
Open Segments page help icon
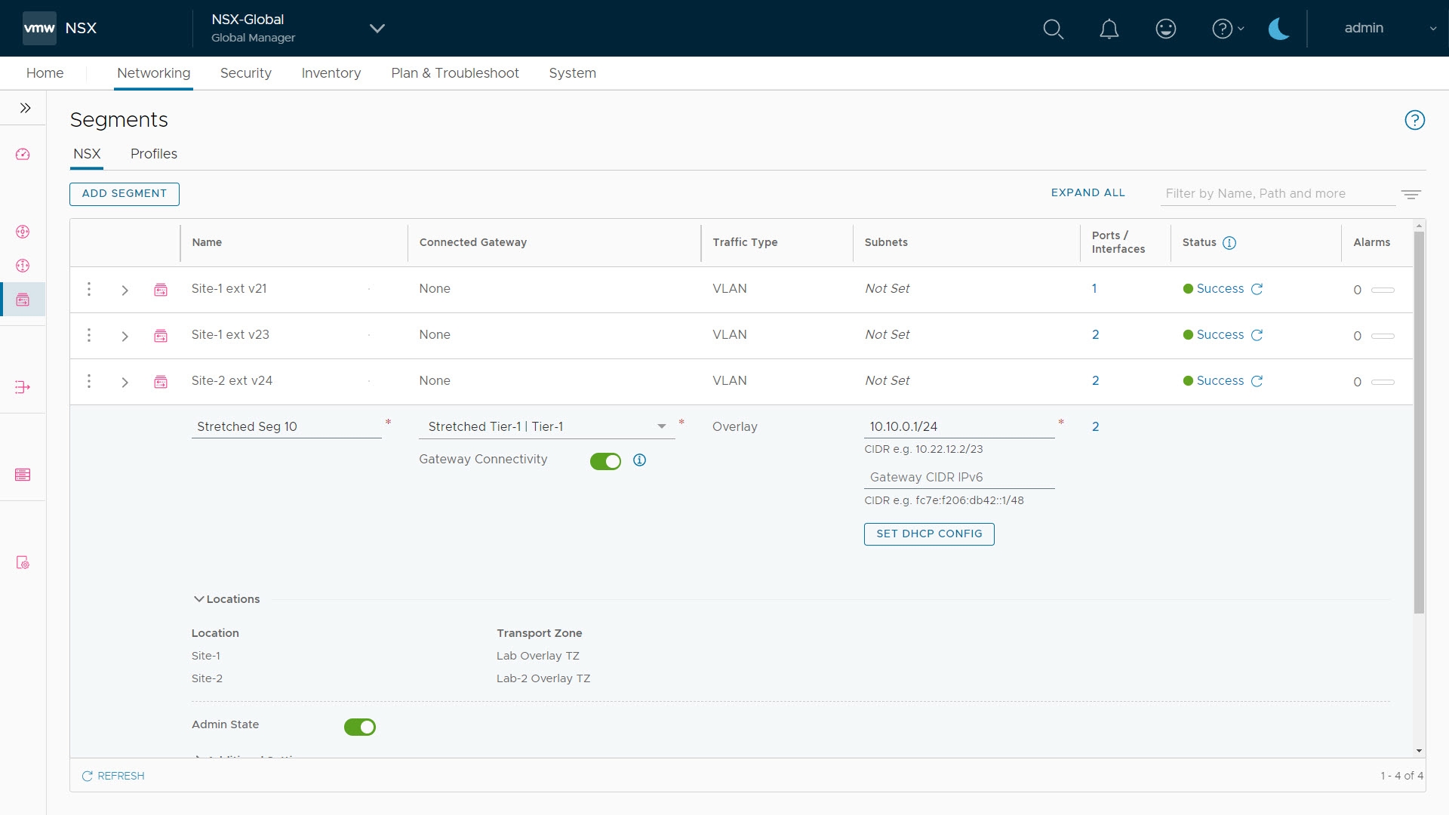pos(1414,120)
